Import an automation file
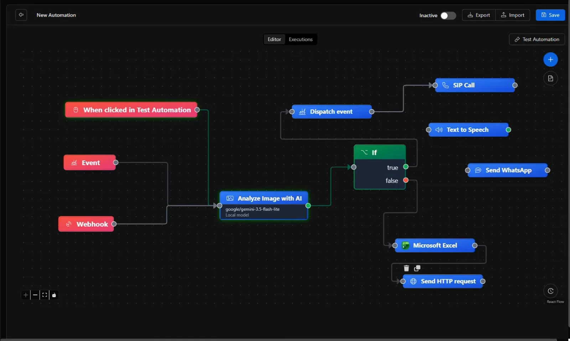The image size is (570, 341). point(513,15)
